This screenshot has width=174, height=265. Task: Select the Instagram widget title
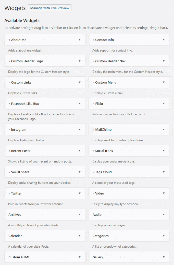[19, 129]
